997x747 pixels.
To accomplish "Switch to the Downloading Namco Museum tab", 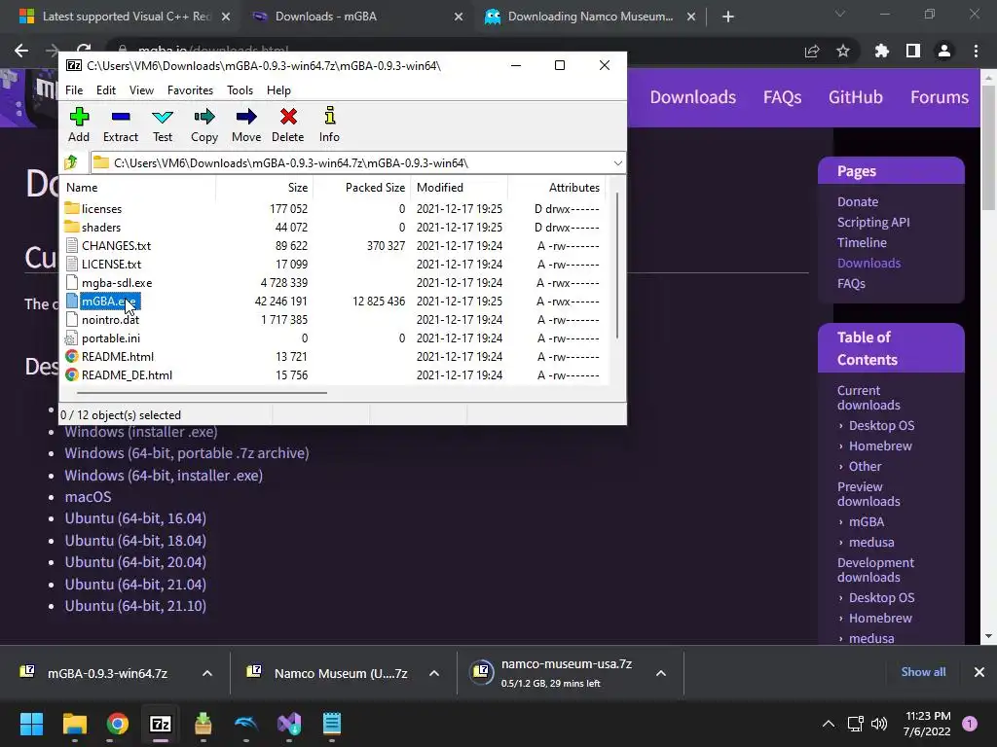I will (x=590, y=17).
